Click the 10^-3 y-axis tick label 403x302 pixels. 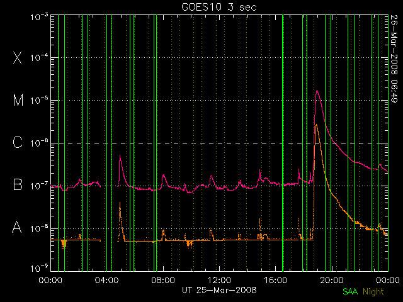(39, 17)
